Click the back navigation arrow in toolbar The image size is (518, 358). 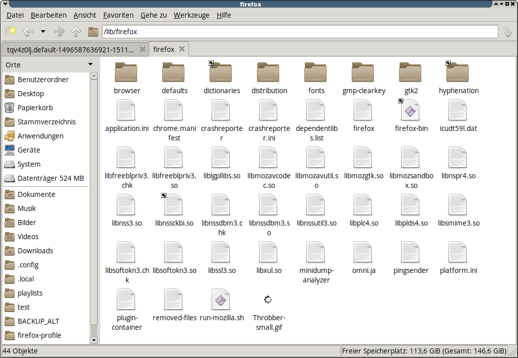coord(28,32)
